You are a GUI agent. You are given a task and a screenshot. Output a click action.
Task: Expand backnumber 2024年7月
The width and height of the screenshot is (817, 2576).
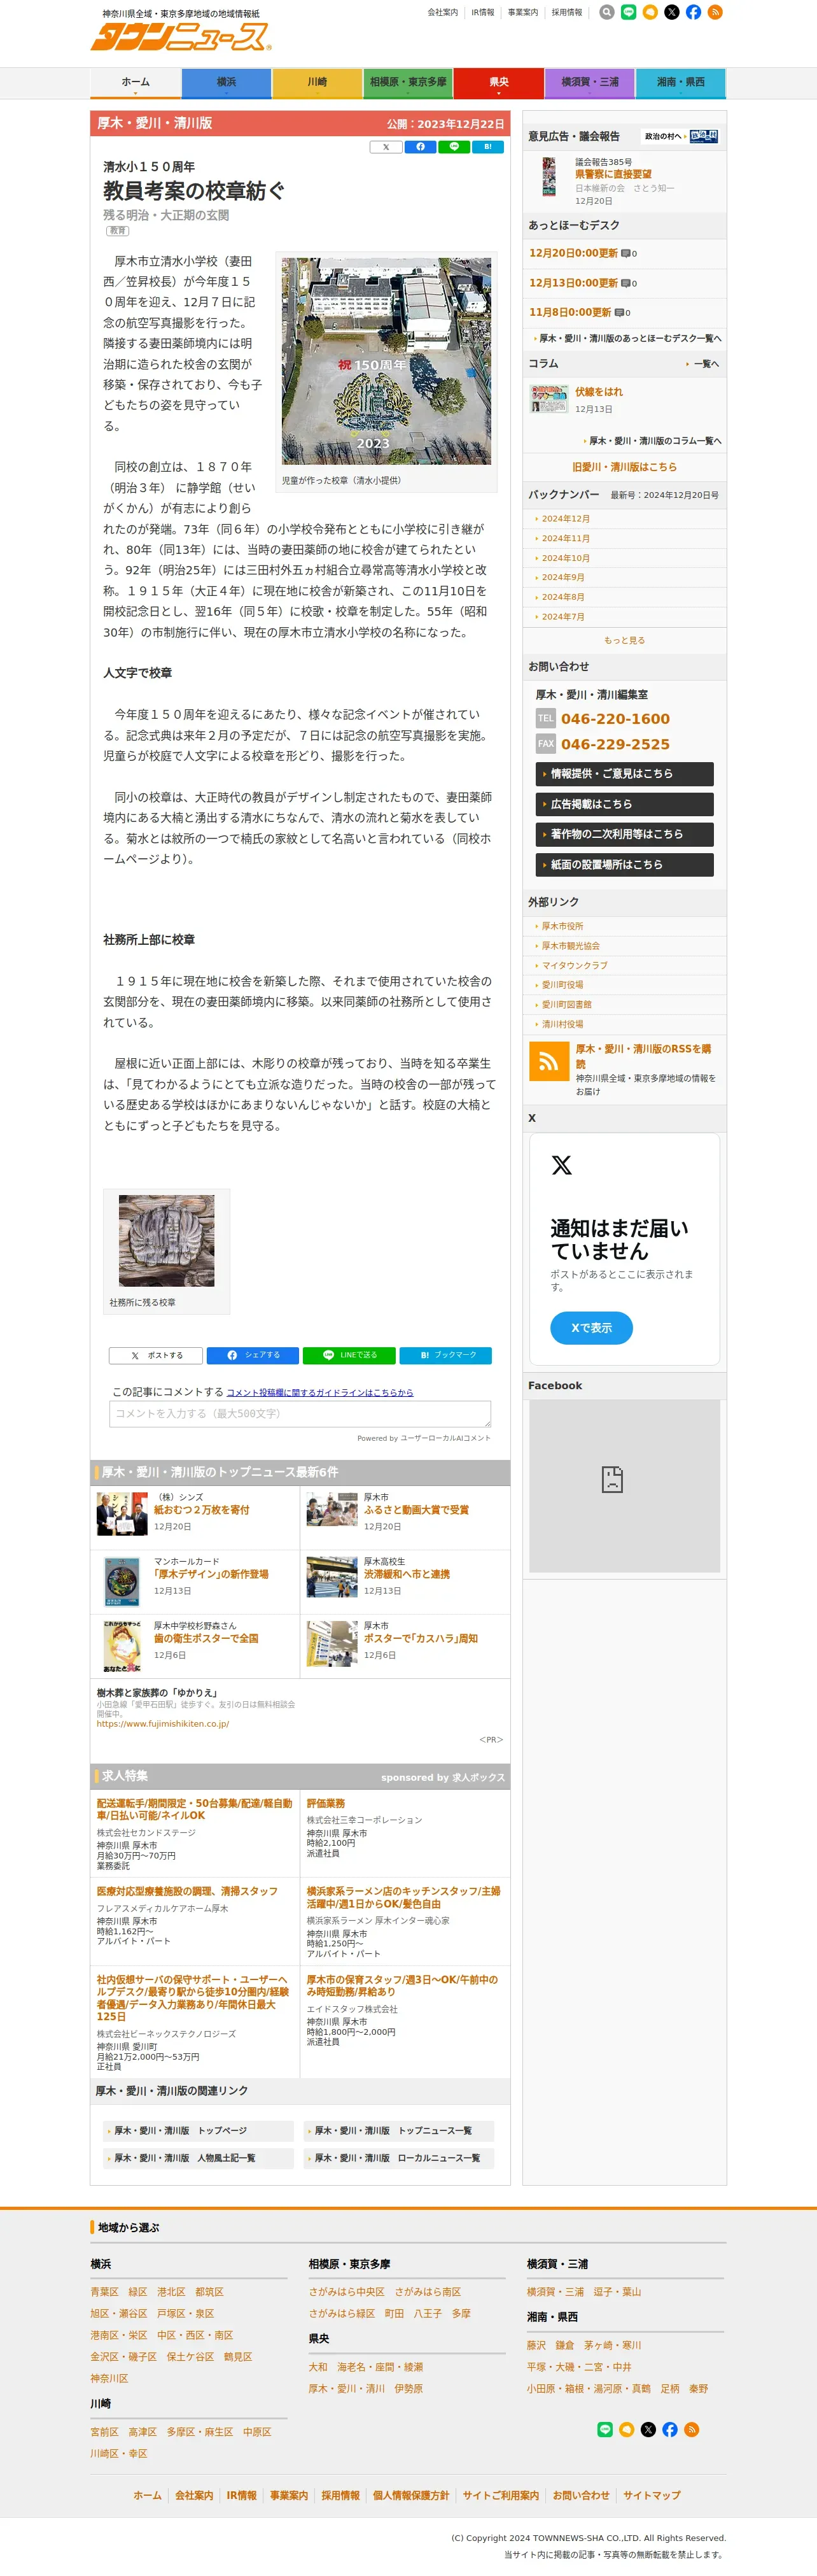563,616
